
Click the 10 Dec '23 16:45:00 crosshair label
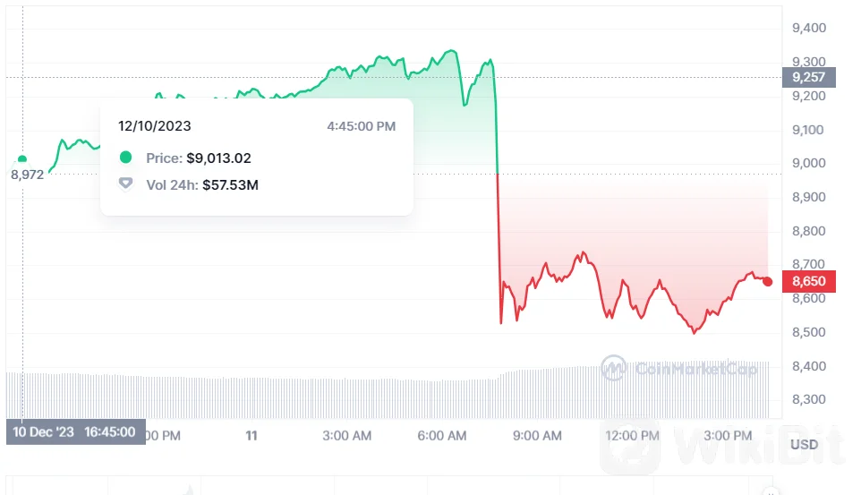[75, 432]
